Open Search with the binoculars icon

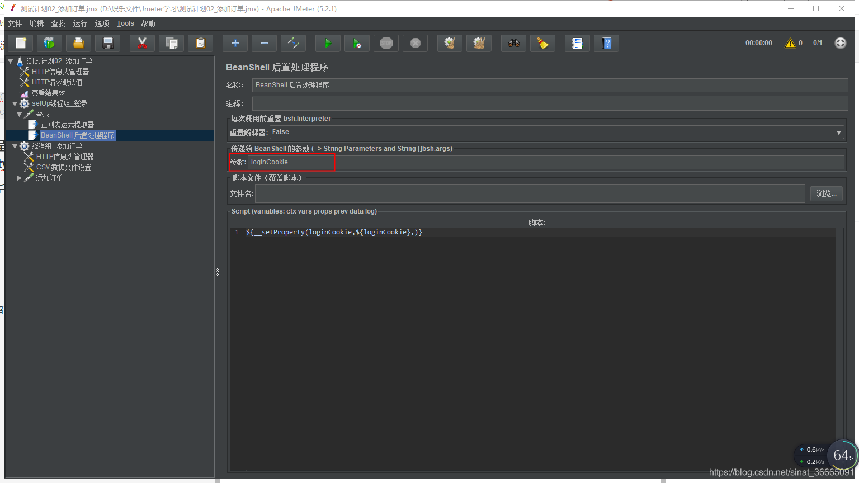pyautogui.click(x=514, y=43)
